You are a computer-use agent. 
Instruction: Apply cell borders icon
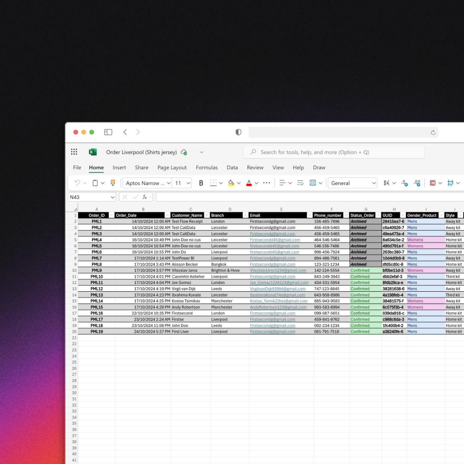(x=213, y=183)
